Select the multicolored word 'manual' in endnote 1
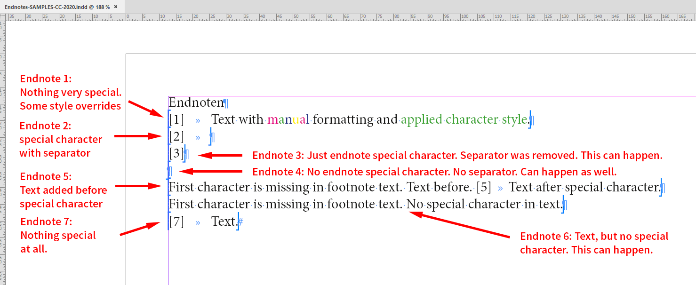Image resolution: width=696 pixels, height=285 pixels. pyautogui.click(x=288, y=119)
